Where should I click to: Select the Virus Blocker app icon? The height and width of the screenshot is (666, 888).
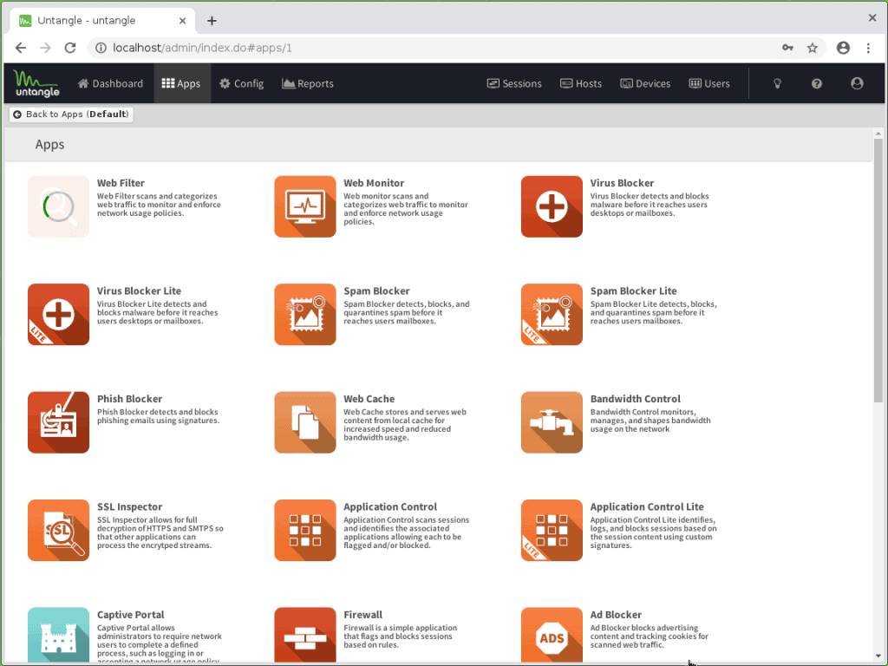[552, 206]
